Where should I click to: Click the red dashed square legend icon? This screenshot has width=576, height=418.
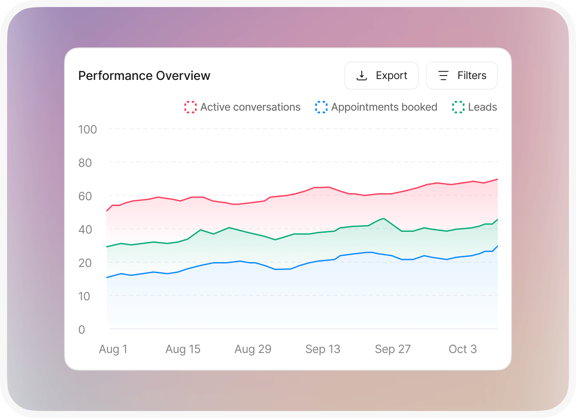point(190,107)
